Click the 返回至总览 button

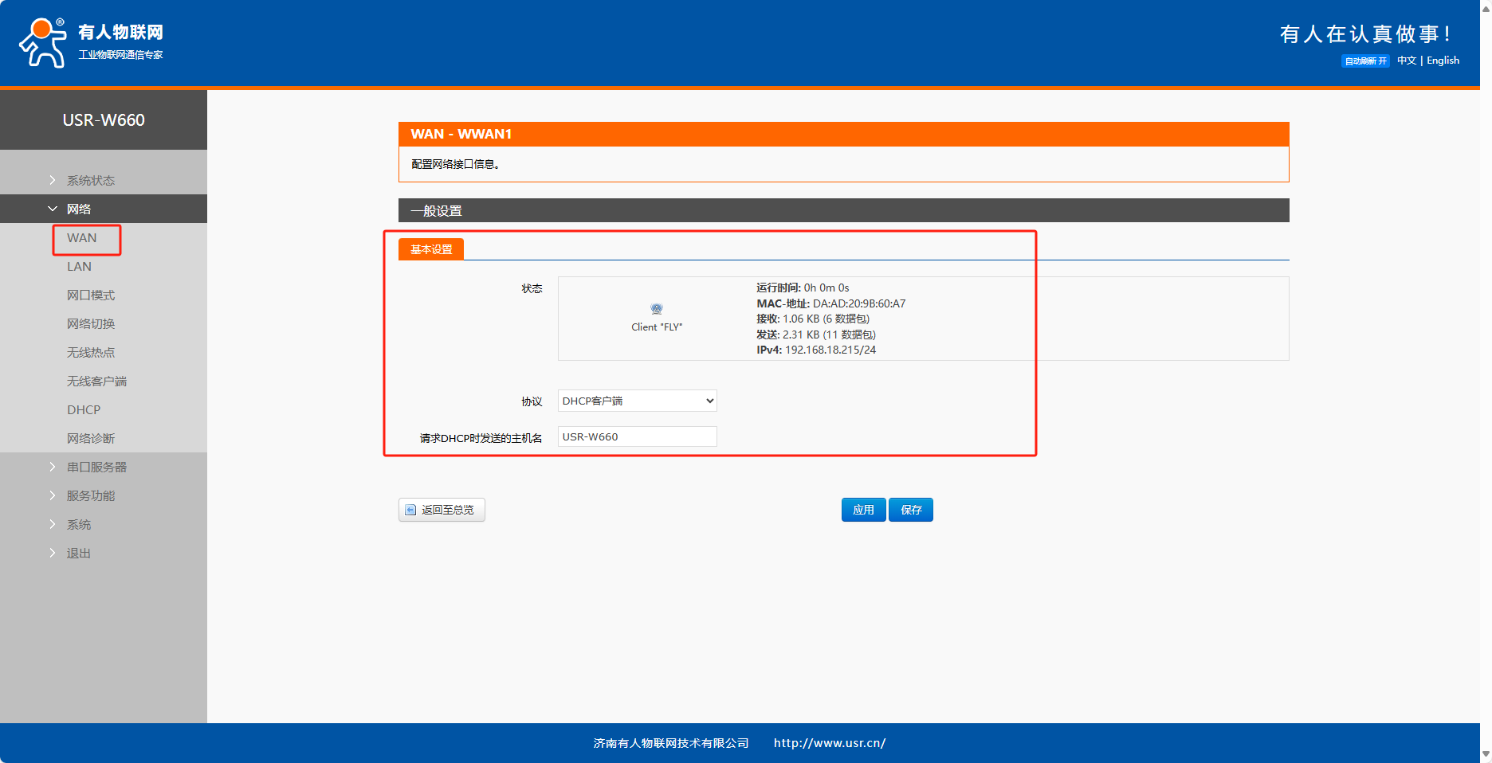click(442, 510)
